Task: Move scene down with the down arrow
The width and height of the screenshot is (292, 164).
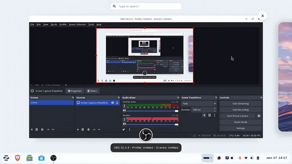Action: pos(53,130)
